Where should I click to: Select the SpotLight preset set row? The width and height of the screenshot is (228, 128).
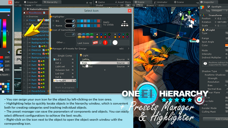coord(65,81)
